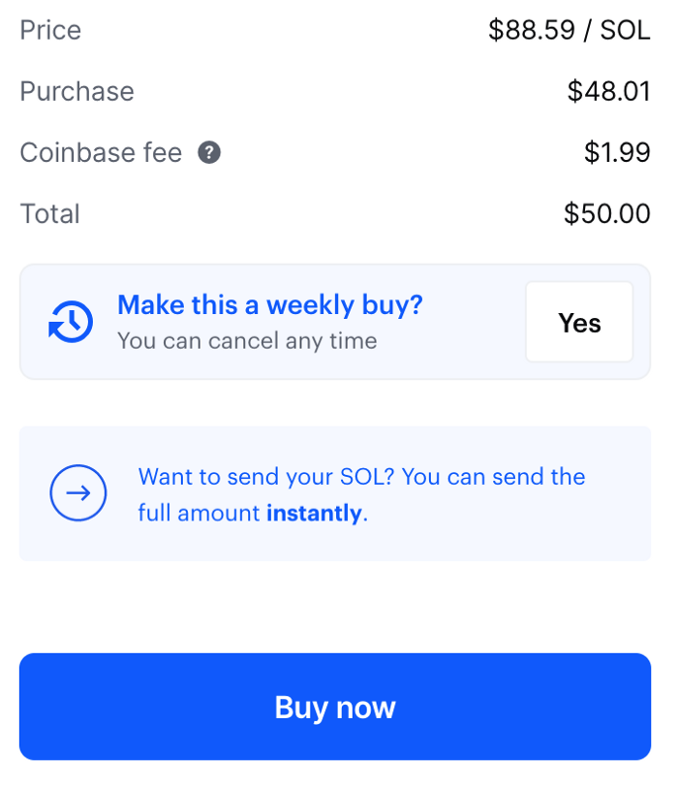Click the Coinbase fee label
678x789 pixels.
click(101, 152)
